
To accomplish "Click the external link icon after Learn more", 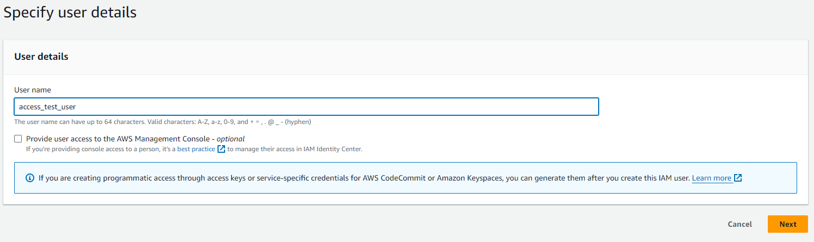I will coord(738,178).
